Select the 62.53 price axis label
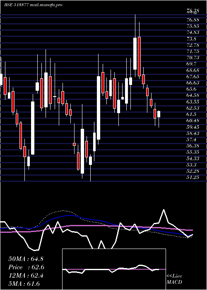The width and height of the screenshot is (207, 290). coord(194,108)
